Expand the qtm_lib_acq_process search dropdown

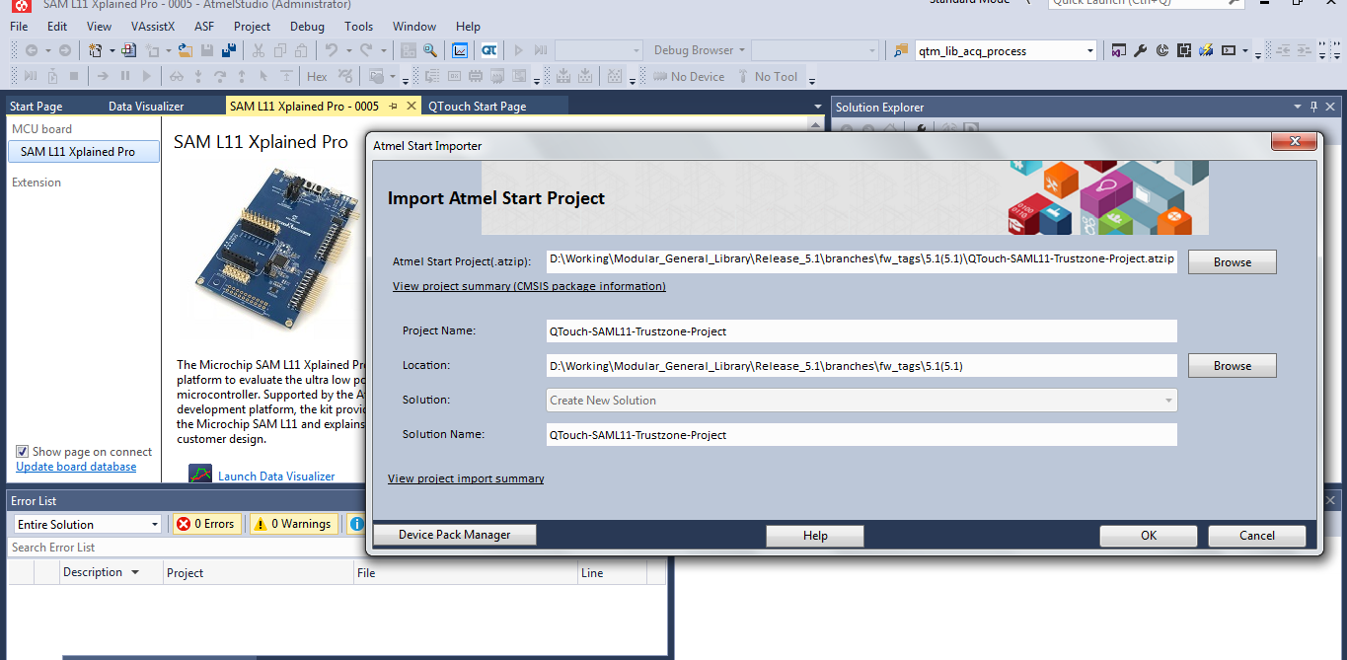click(1090, 50)
